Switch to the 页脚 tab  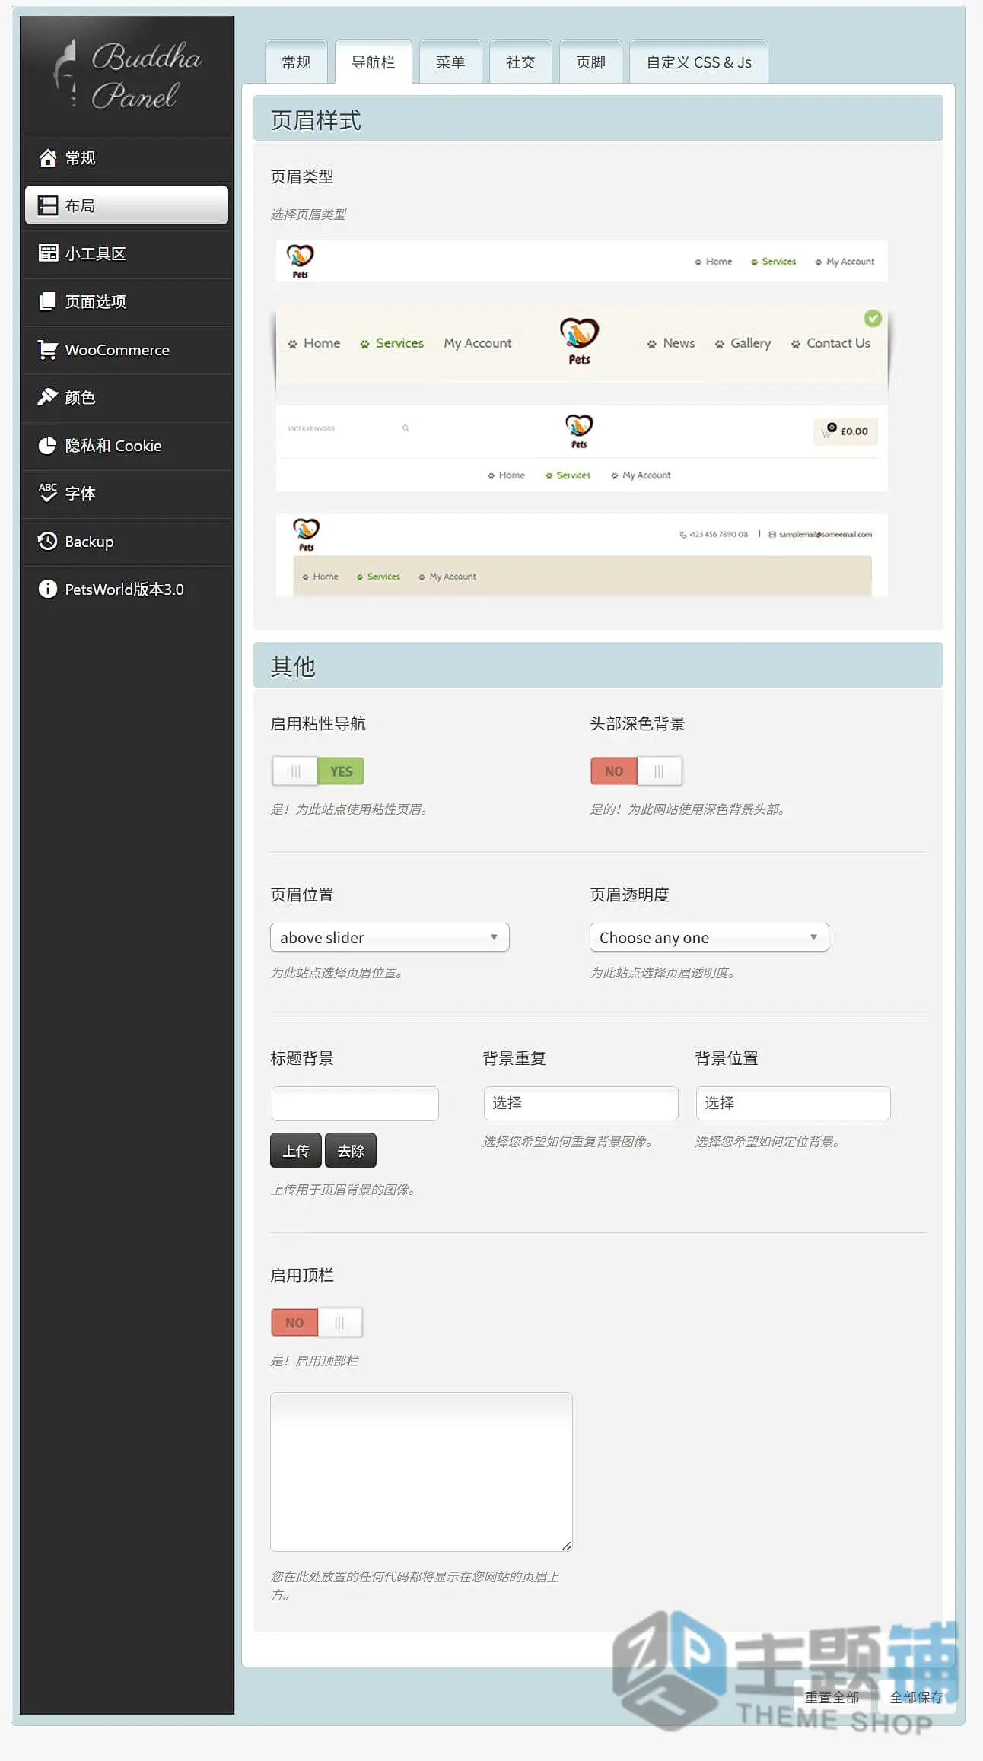point(590,62)
